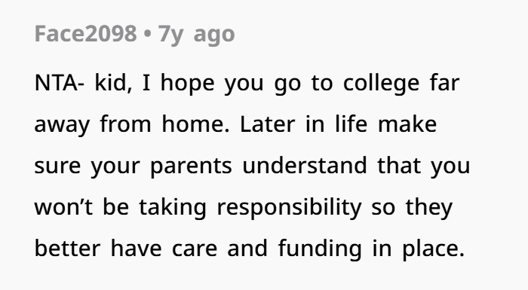Select the word funding
This screenshot has height=290, width=528.
(320, 249)
